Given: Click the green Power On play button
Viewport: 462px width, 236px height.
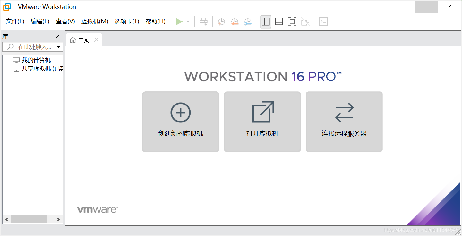Looking at the screenshot, I should pyautogui.click(x=179, y=21).
